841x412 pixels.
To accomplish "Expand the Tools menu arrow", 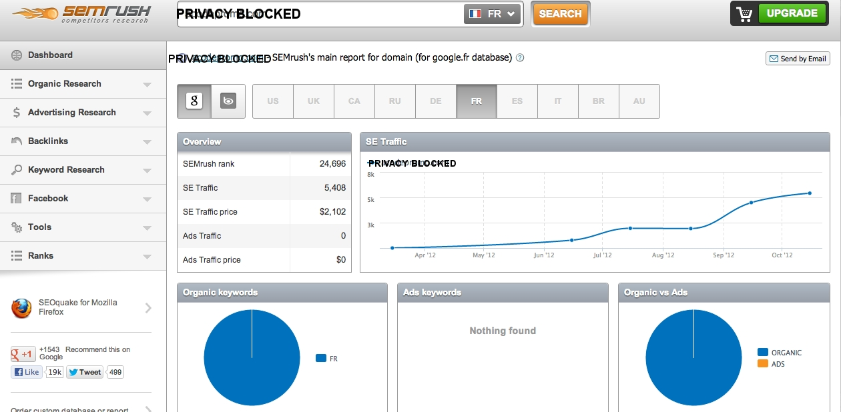I will 148,228.
